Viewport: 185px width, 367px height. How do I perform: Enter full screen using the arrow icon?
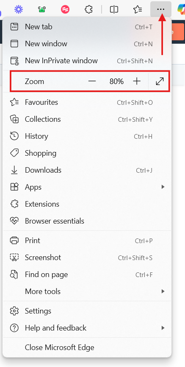click(160, 81)
